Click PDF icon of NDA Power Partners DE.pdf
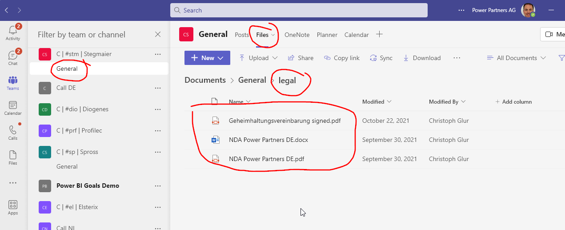 click(216, 159)
